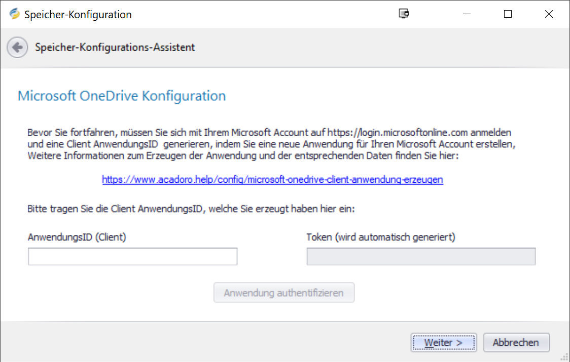Image resolution: width=570 pixels, height=362 pixels.
Task: Close the Speicher-Konfiguration window
Action: 549,14
